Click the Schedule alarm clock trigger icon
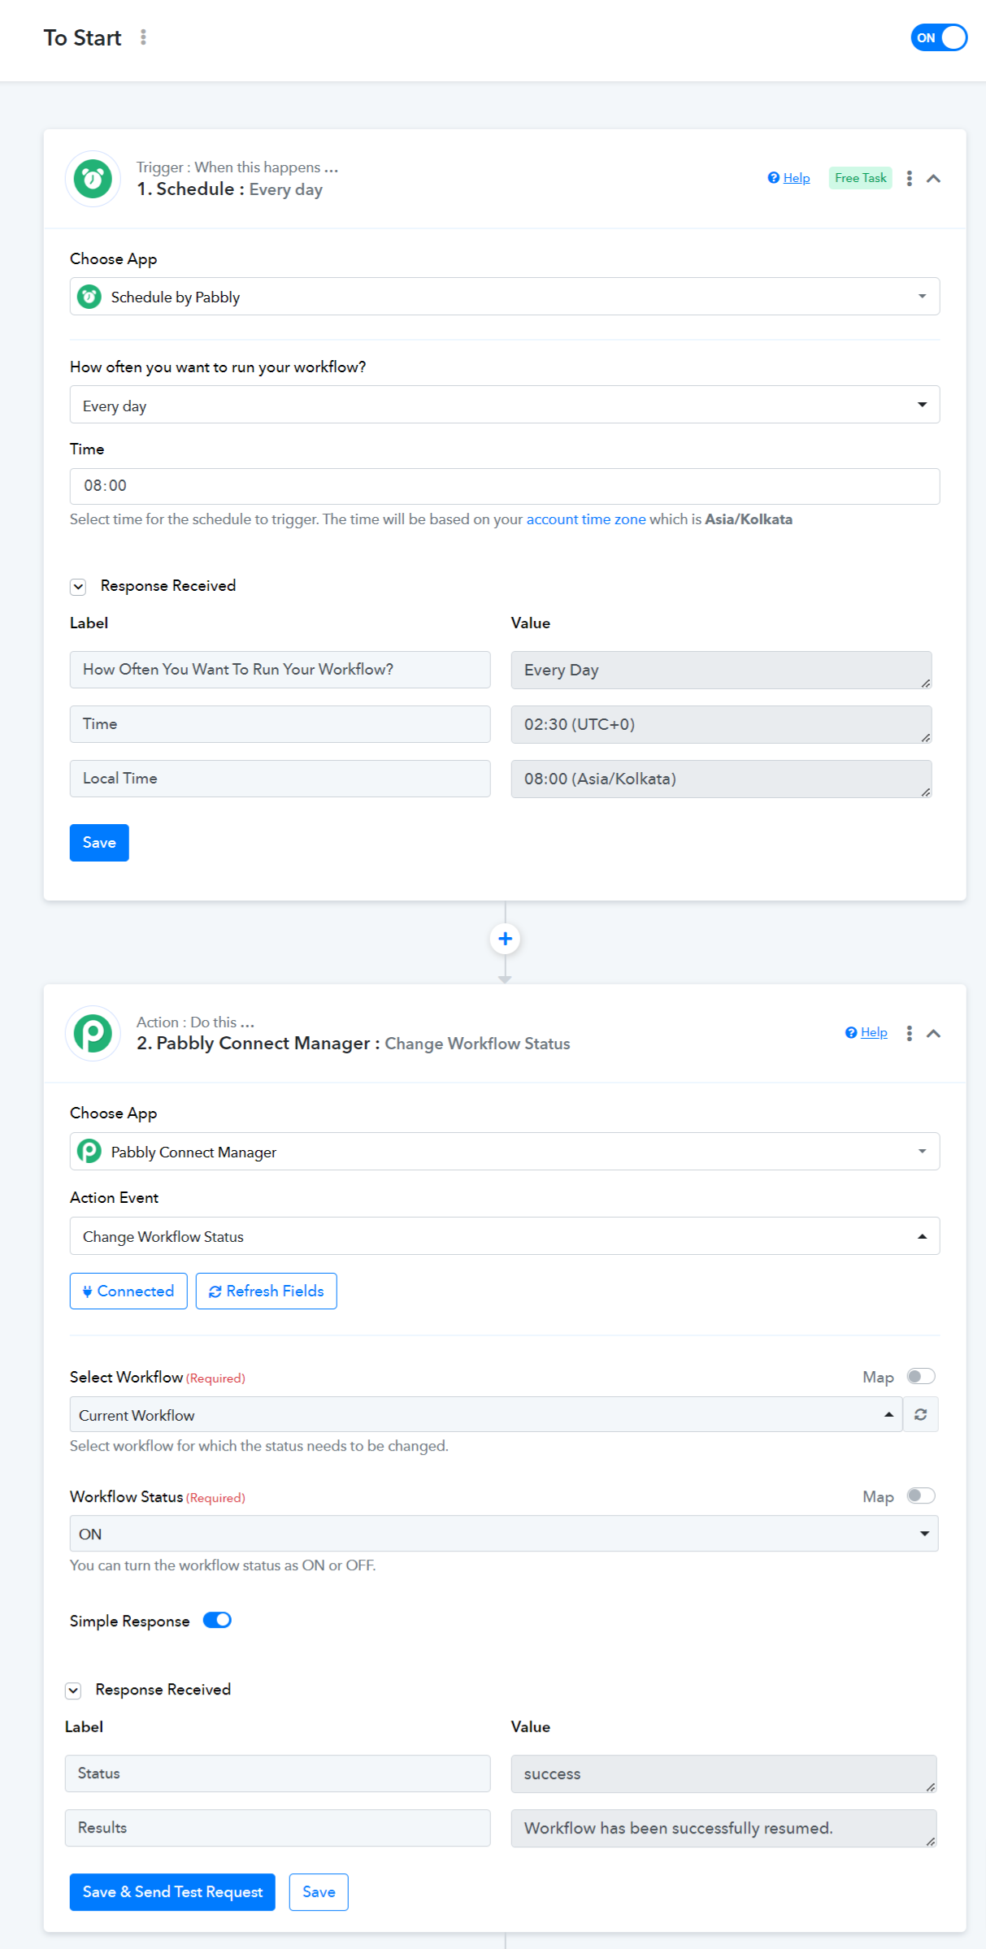986x1949 pixels. point(93,179)
